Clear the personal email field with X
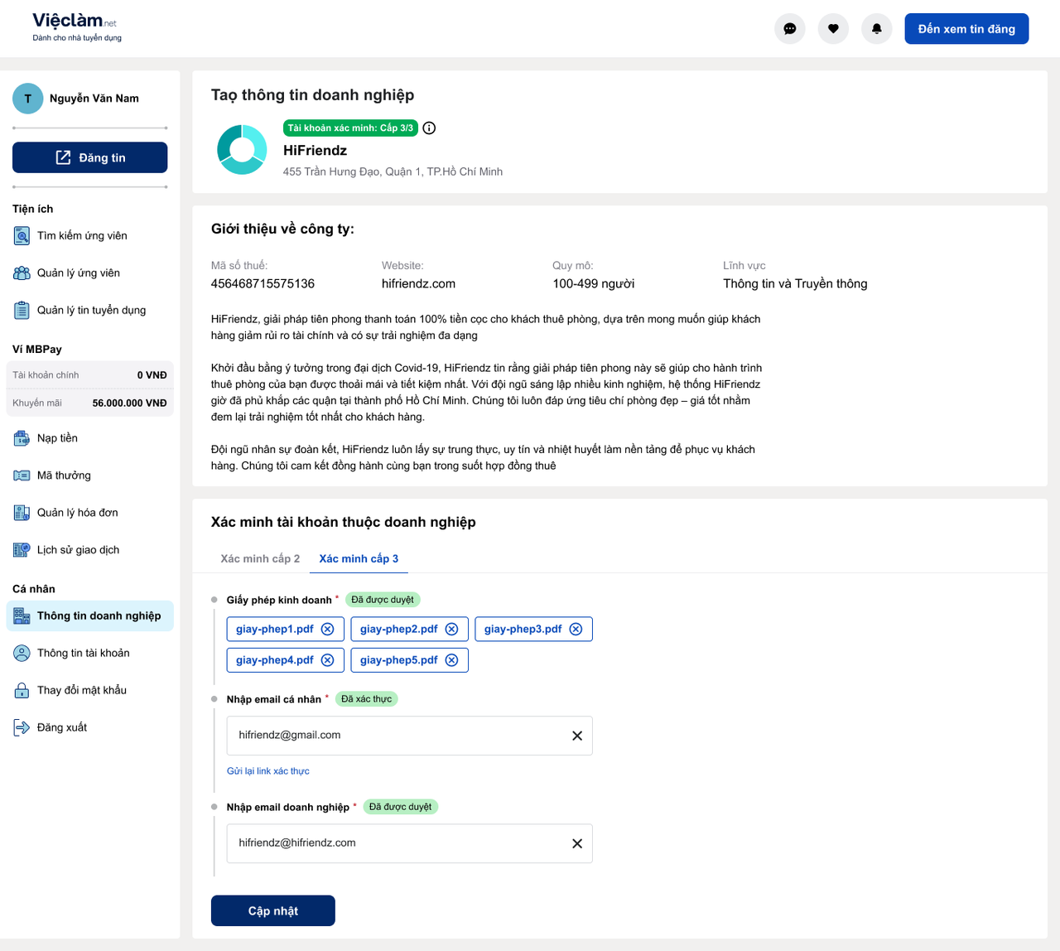1060x951 pixels. (x=577, y=736)
